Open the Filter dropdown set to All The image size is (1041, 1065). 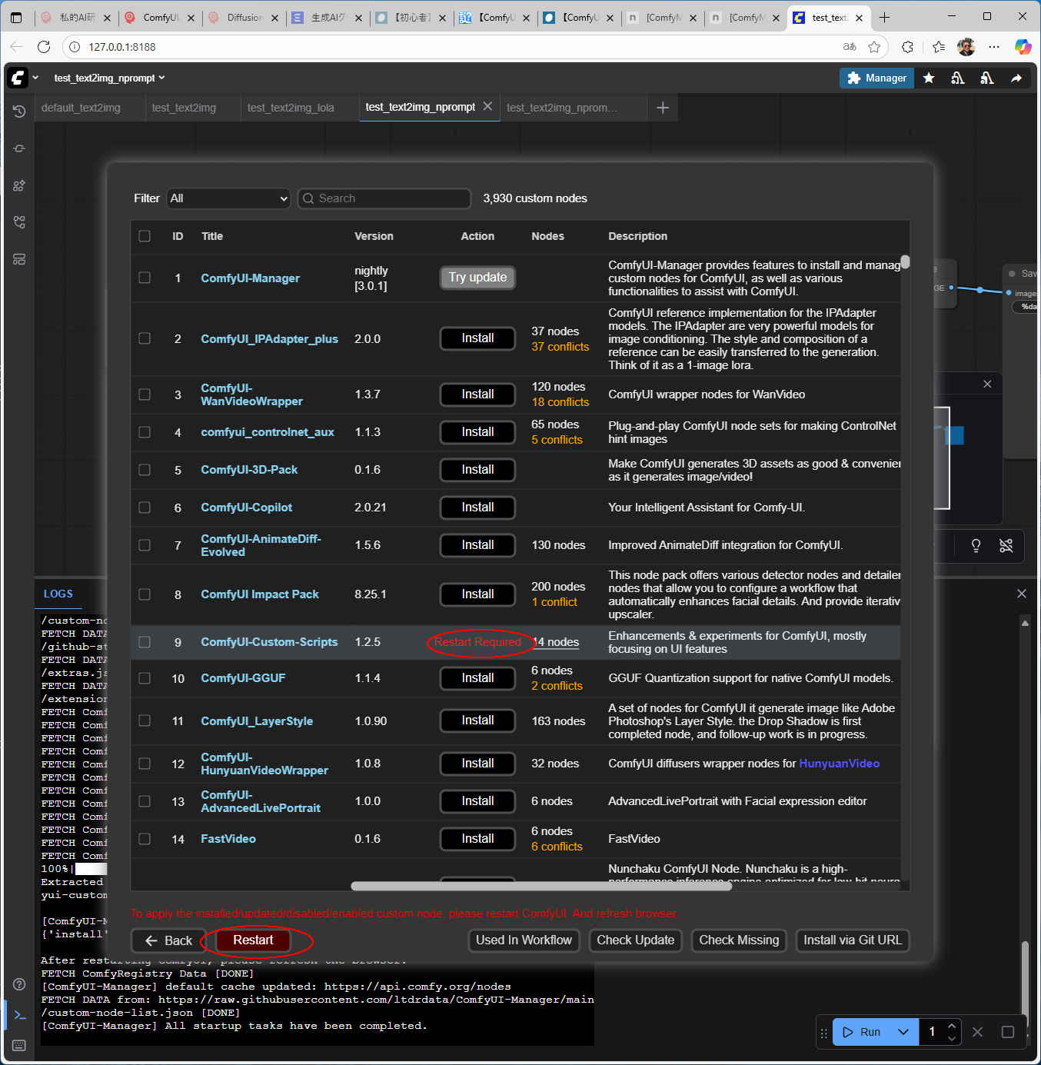228,198
